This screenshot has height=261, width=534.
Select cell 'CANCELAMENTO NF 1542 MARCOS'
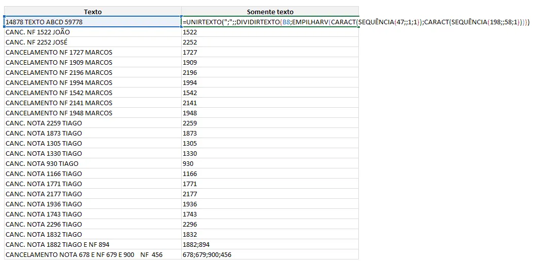point(93,93)
